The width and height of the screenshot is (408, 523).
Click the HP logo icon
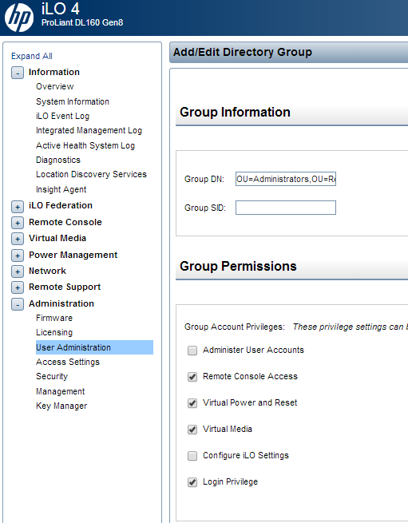(19, 18)
